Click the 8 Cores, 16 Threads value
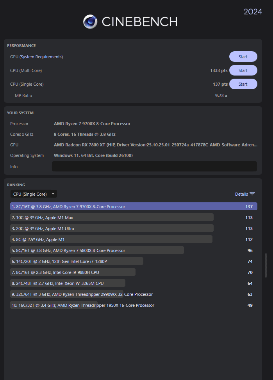Image resolution: width=273 pixels, height=380 pixels. coord(85,134)
